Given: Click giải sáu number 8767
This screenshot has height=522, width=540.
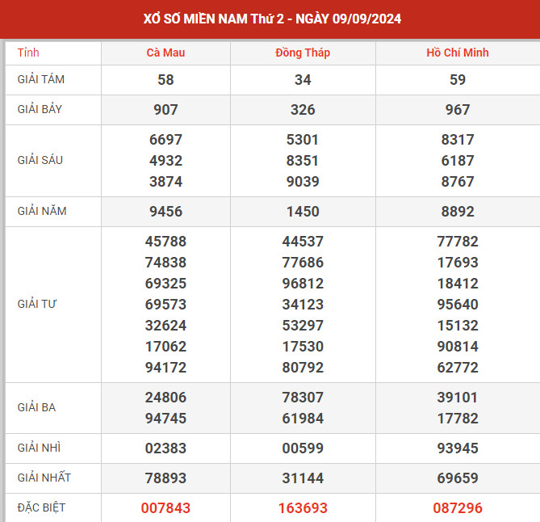Looking at the screenshot, I should 458,182.
